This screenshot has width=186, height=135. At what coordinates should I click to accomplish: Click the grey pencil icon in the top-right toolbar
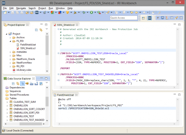pyautogui.click(x=159, y=13)
